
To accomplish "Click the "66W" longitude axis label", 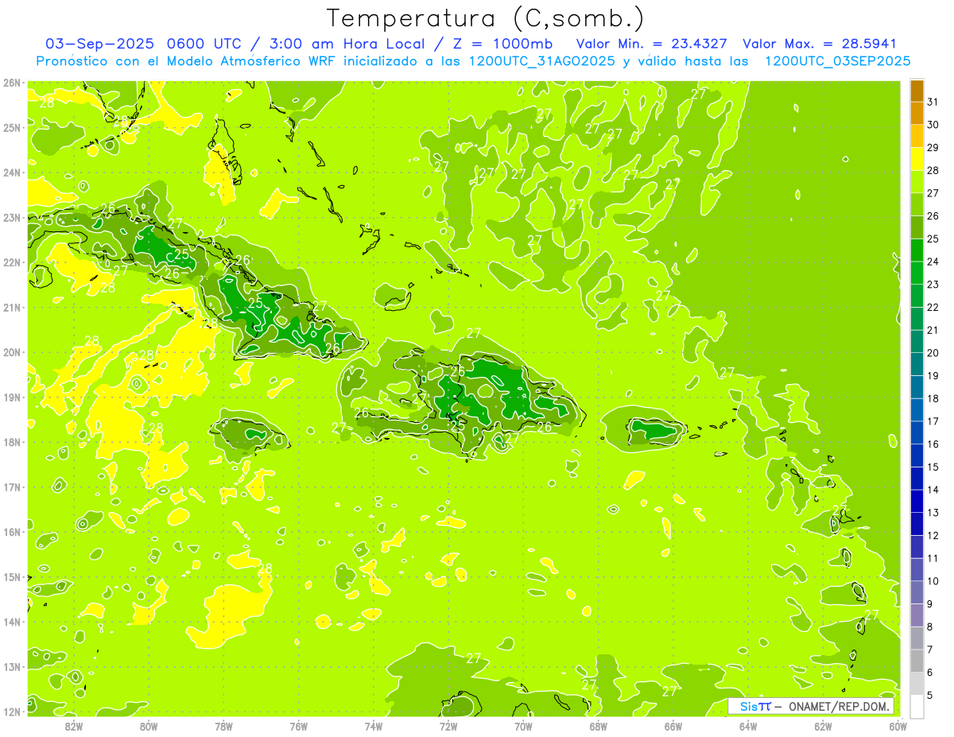I will [673, 726].
